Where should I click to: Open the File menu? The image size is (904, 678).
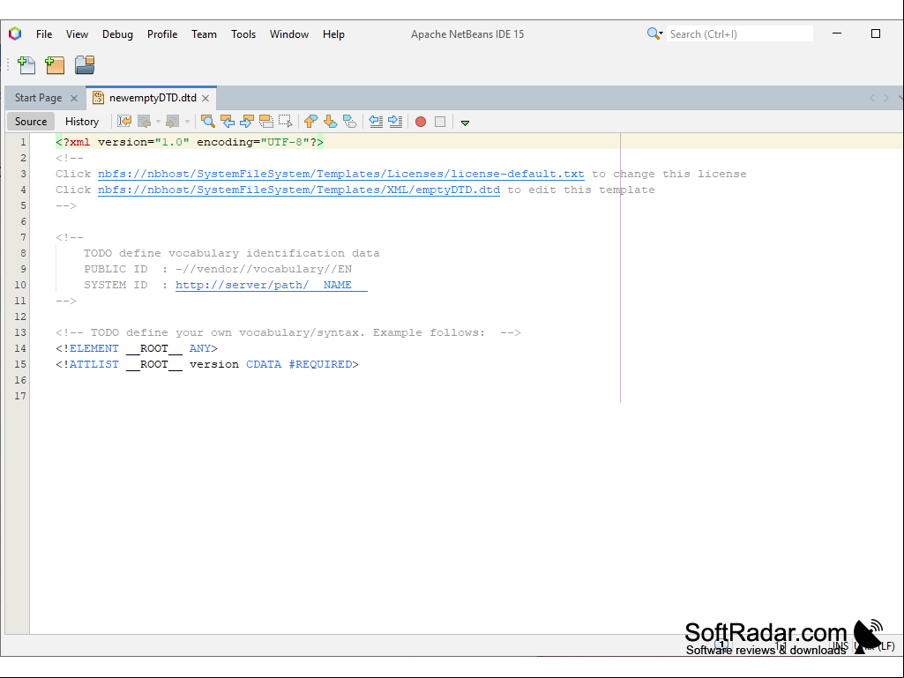pos(44,34)
